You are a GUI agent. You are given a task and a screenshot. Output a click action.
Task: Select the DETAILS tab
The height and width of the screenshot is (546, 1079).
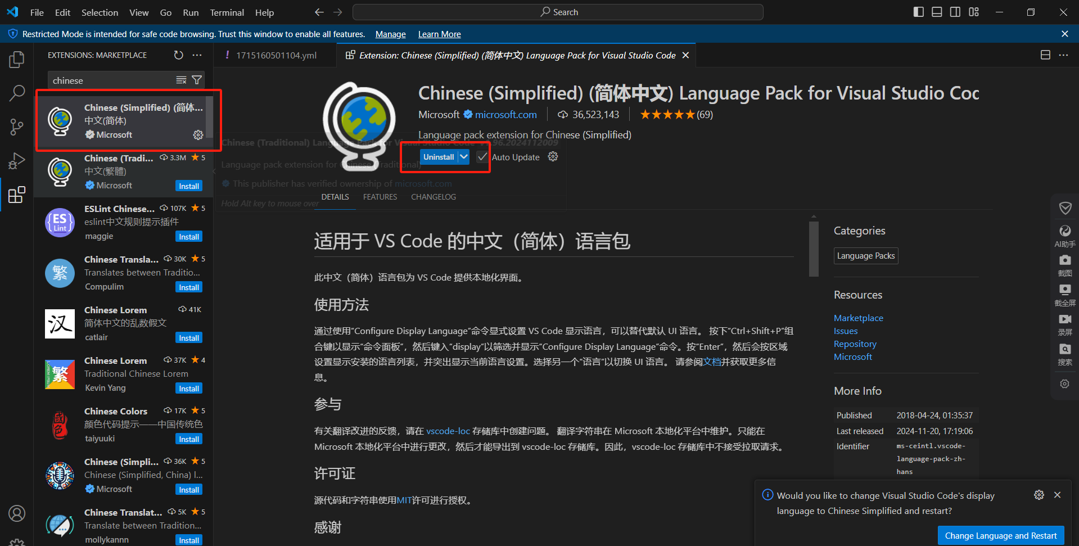[335, 197]
